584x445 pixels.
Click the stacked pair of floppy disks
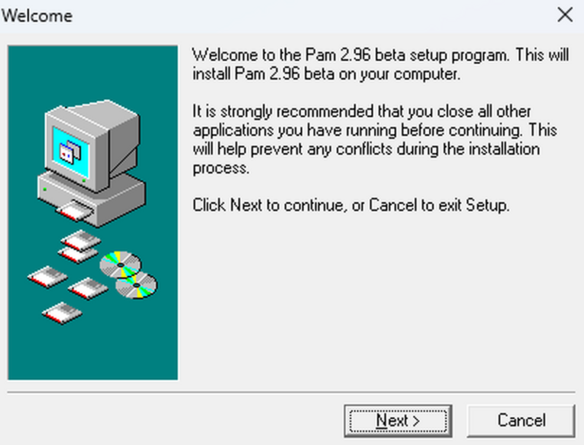pyautogui.click(x=80, y=246)
